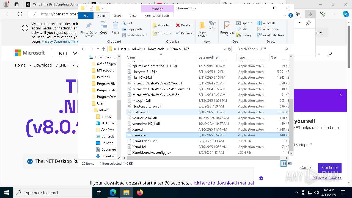Open Edge downloads icon in the browser toolbar
Screen dimensions: 352x198
310,14
